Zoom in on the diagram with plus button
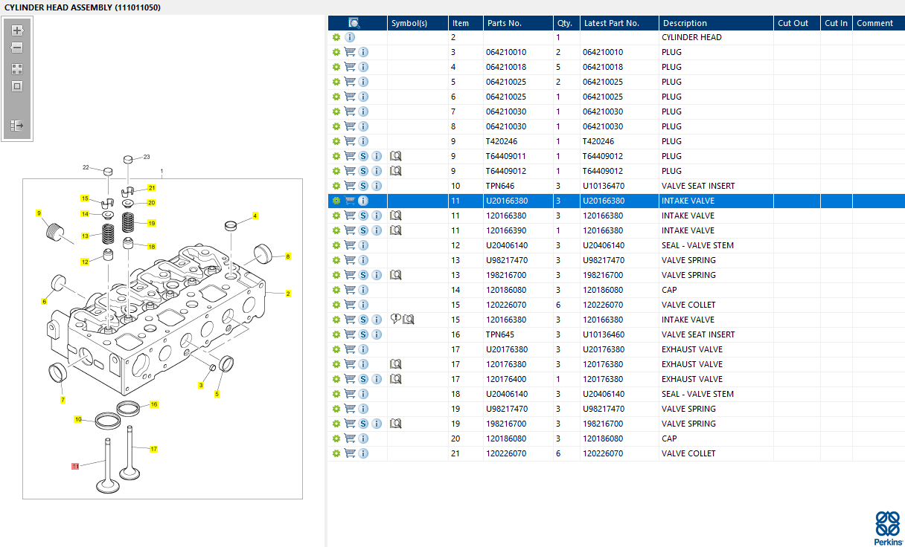Image resolution: width=905 pixels, height=547 pixels. tap(17, 30)
